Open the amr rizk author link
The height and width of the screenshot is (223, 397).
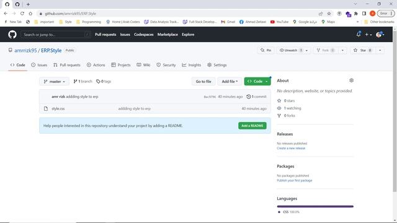[x=58, y=97]
